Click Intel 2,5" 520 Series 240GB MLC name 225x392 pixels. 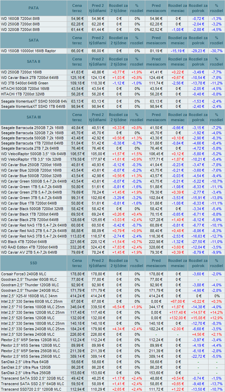28,334
